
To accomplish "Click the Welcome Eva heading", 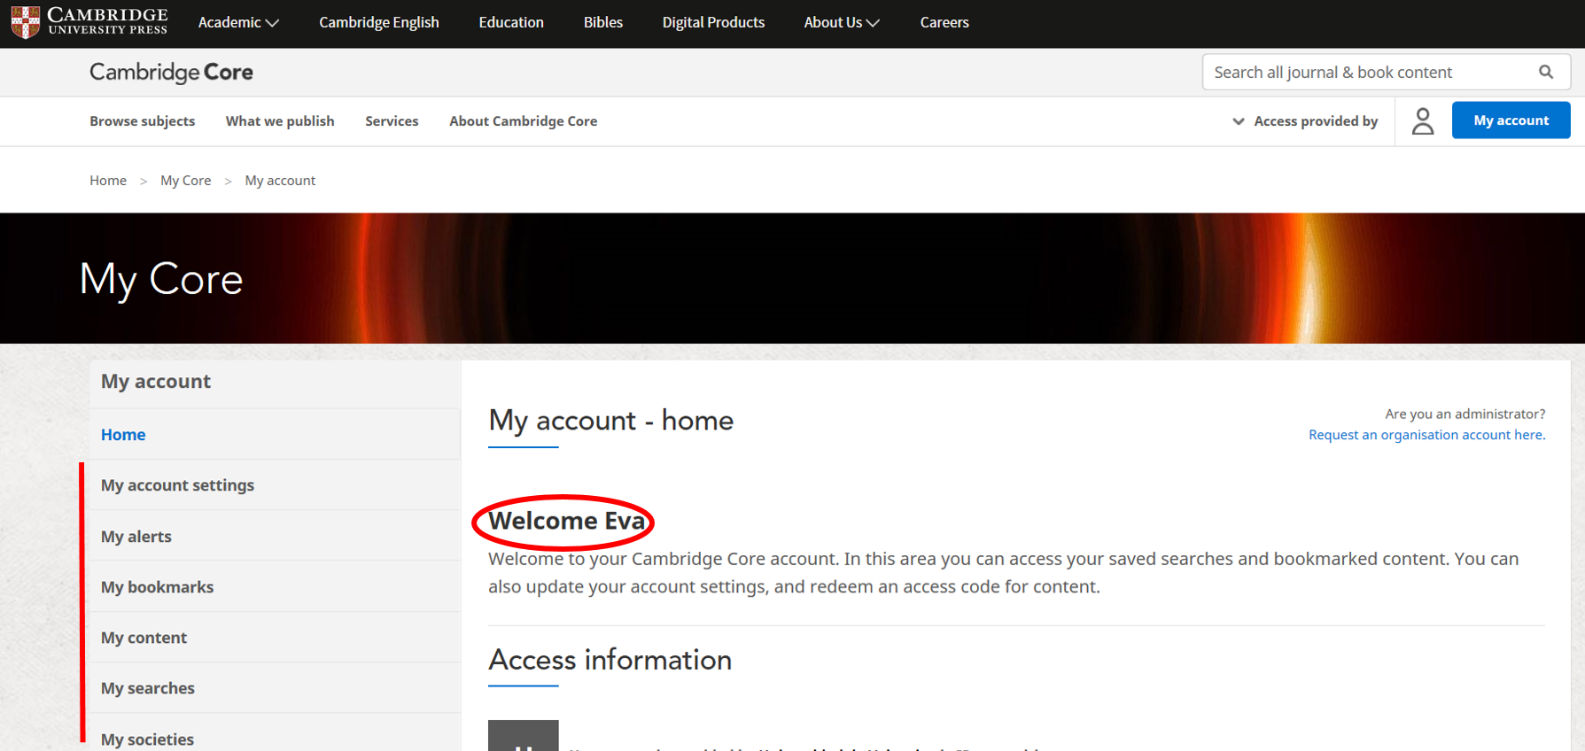I will point(566,521).
